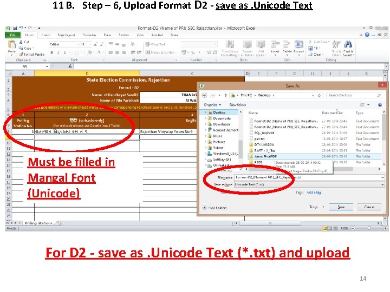
Task: Click the File name text field
Action: [308, 177]
